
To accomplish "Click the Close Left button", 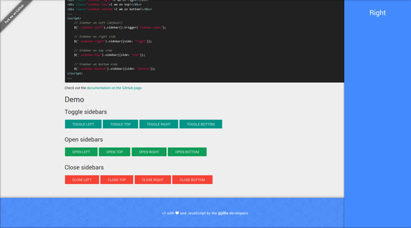I will (82, 180).
